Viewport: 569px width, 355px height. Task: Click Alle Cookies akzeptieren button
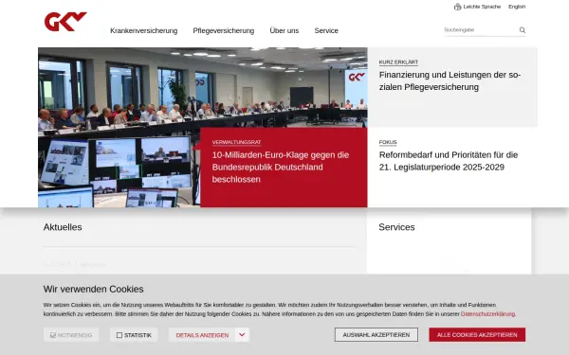(x=477, y=335)
